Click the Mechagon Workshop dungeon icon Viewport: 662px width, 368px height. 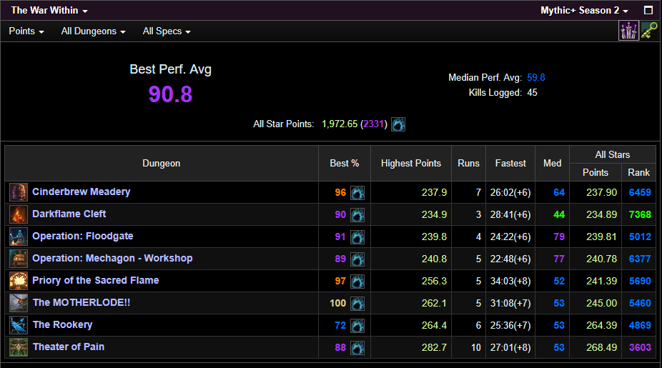pos(19,259)
